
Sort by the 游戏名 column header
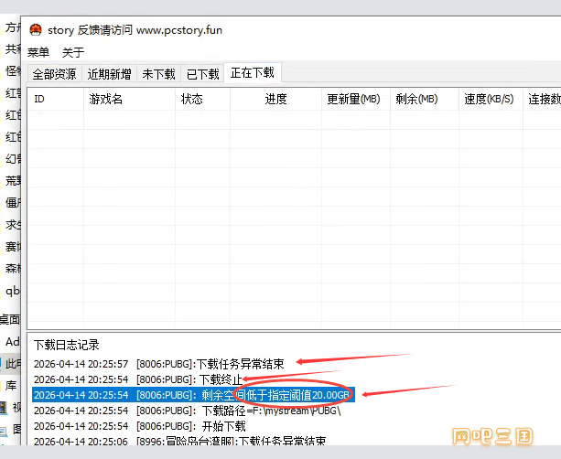click(129, 99)
